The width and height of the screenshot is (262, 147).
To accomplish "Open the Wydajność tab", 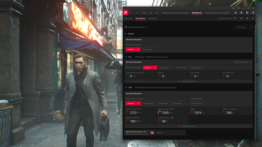I will click(x=197, y=13).
